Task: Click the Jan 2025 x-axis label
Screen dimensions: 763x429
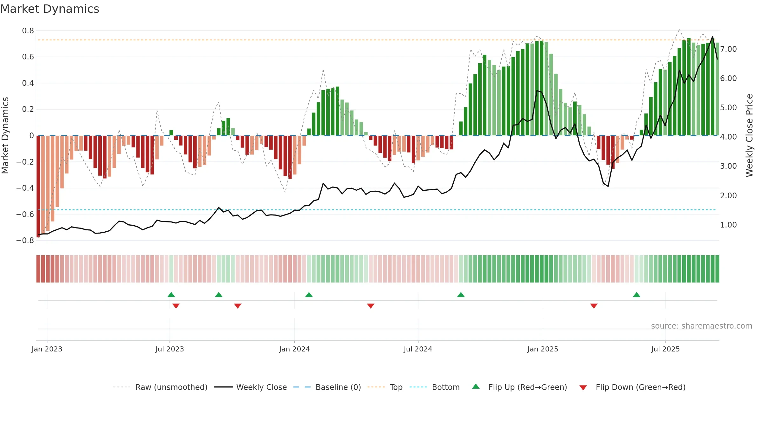Action: point(543,349)
